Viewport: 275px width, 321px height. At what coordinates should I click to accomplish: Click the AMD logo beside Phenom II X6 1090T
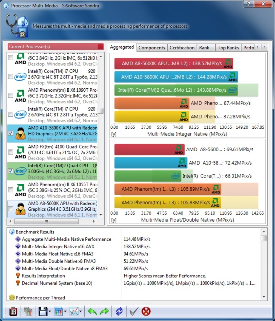(x=21, y=96)
